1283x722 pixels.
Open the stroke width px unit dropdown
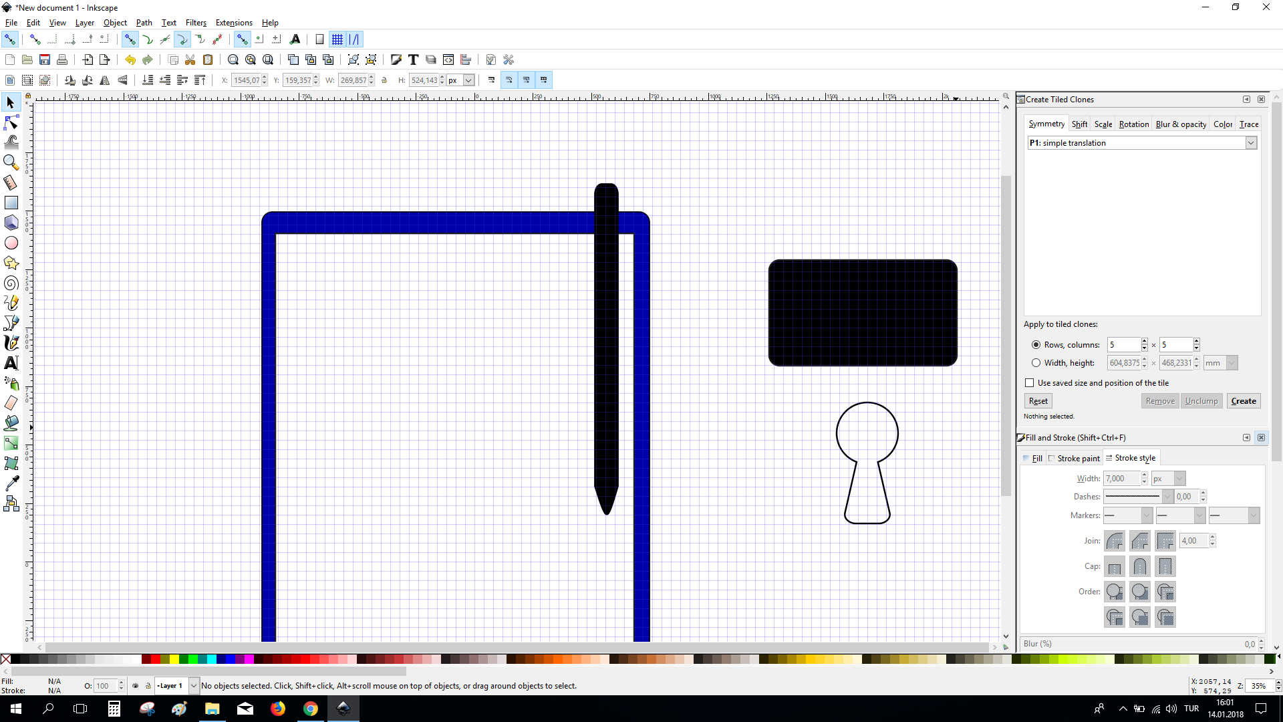tap(1168, 479)
